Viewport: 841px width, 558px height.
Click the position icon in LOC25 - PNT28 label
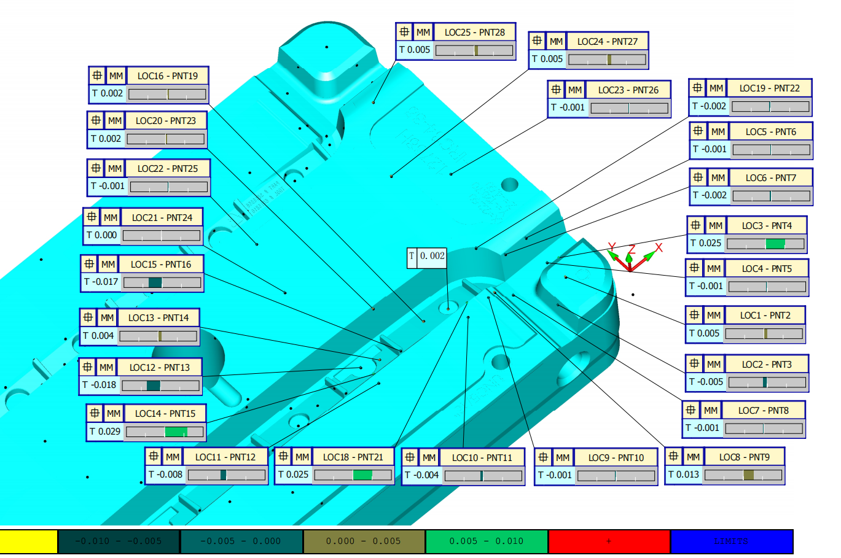click(404, 32)
